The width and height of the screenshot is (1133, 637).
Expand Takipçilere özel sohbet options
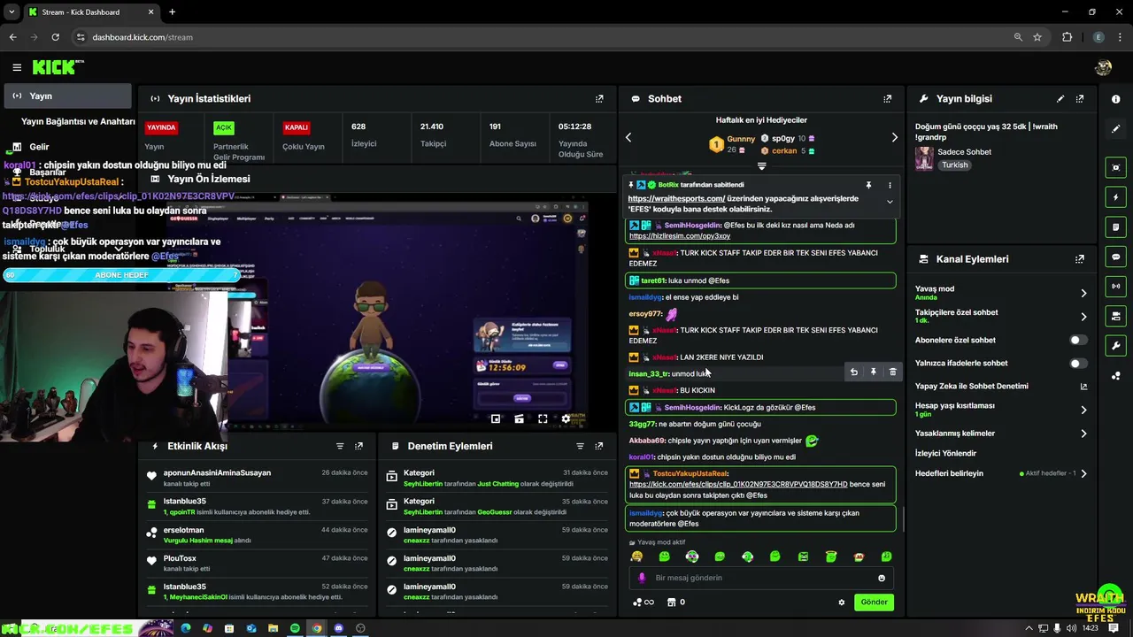(1083, 316)
